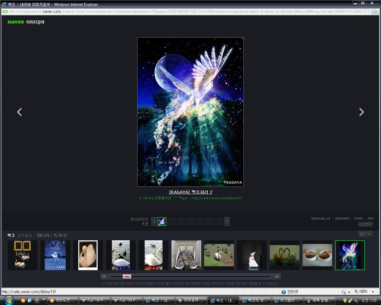Open the ballerina in white dress thumbnail

[x=252, y=255]
